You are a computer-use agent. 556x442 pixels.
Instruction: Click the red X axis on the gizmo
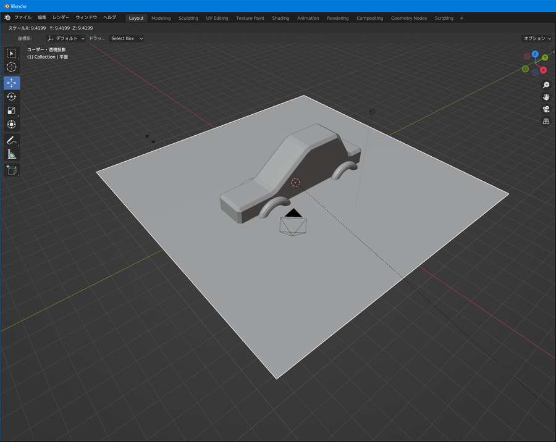(543, 70)
